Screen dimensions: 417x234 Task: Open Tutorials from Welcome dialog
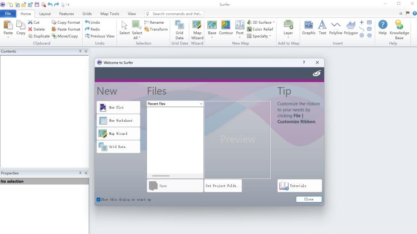(x=299, y=186)
